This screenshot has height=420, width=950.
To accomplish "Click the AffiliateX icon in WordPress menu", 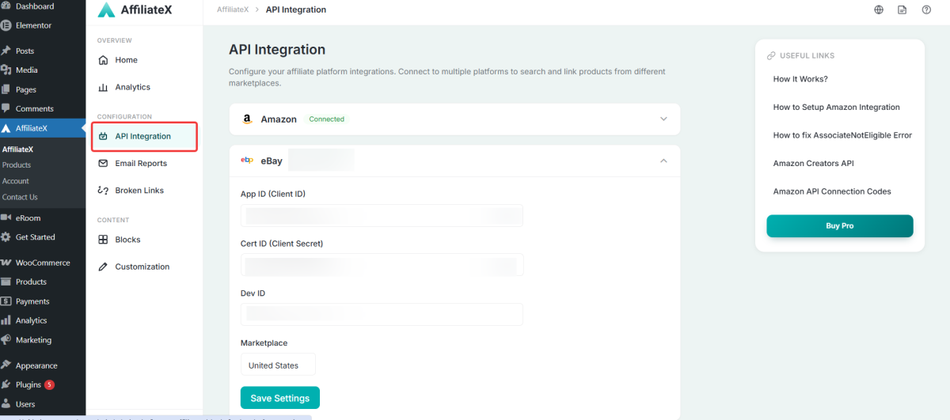I will pos(6,128).
